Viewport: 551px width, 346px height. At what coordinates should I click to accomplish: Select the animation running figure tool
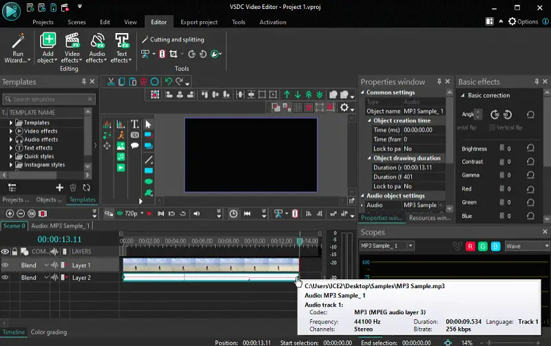pyautogui.click(x=121, y=135)
